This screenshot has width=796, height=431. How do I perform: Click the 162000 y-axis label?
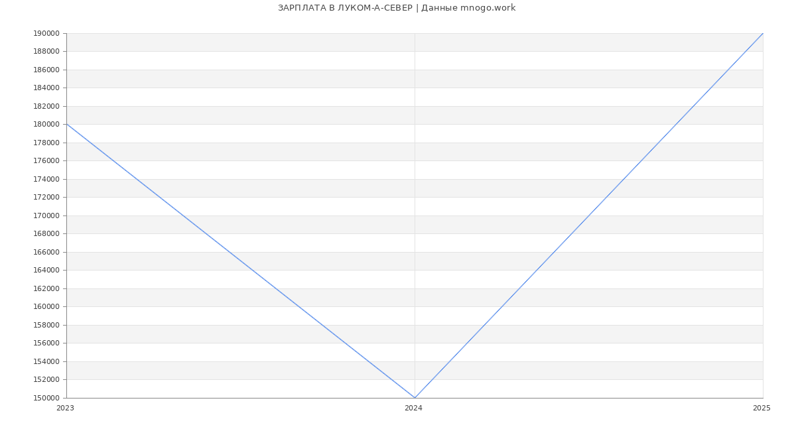click(46, 288)
